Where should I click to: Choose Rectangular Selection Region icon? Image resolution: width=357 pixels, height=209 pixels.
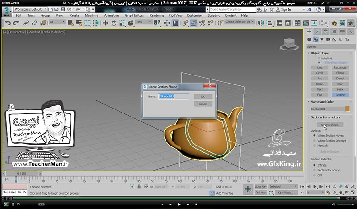87,23
